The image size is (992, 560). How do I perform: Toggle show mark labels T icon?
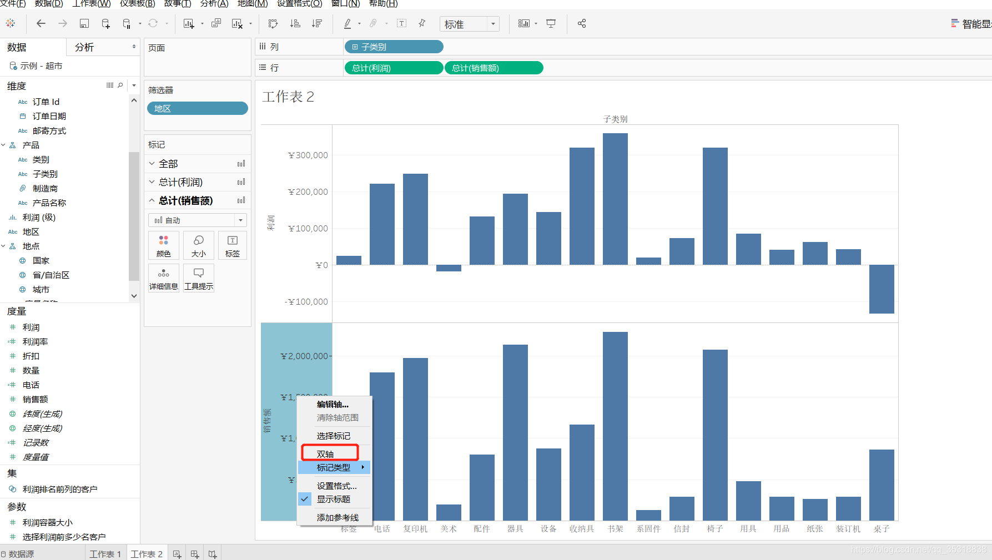click(x=402, y=23)
